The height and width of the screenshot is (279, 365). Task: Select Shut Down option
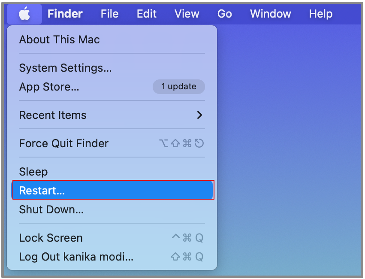[x=51, y=209]
